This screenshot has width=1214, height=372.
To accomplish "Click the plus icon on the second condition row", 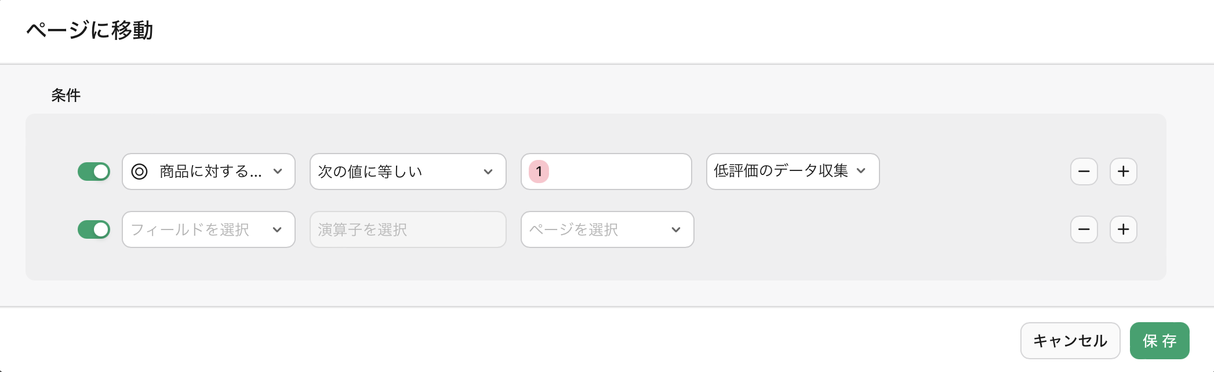I will 1123,229.
